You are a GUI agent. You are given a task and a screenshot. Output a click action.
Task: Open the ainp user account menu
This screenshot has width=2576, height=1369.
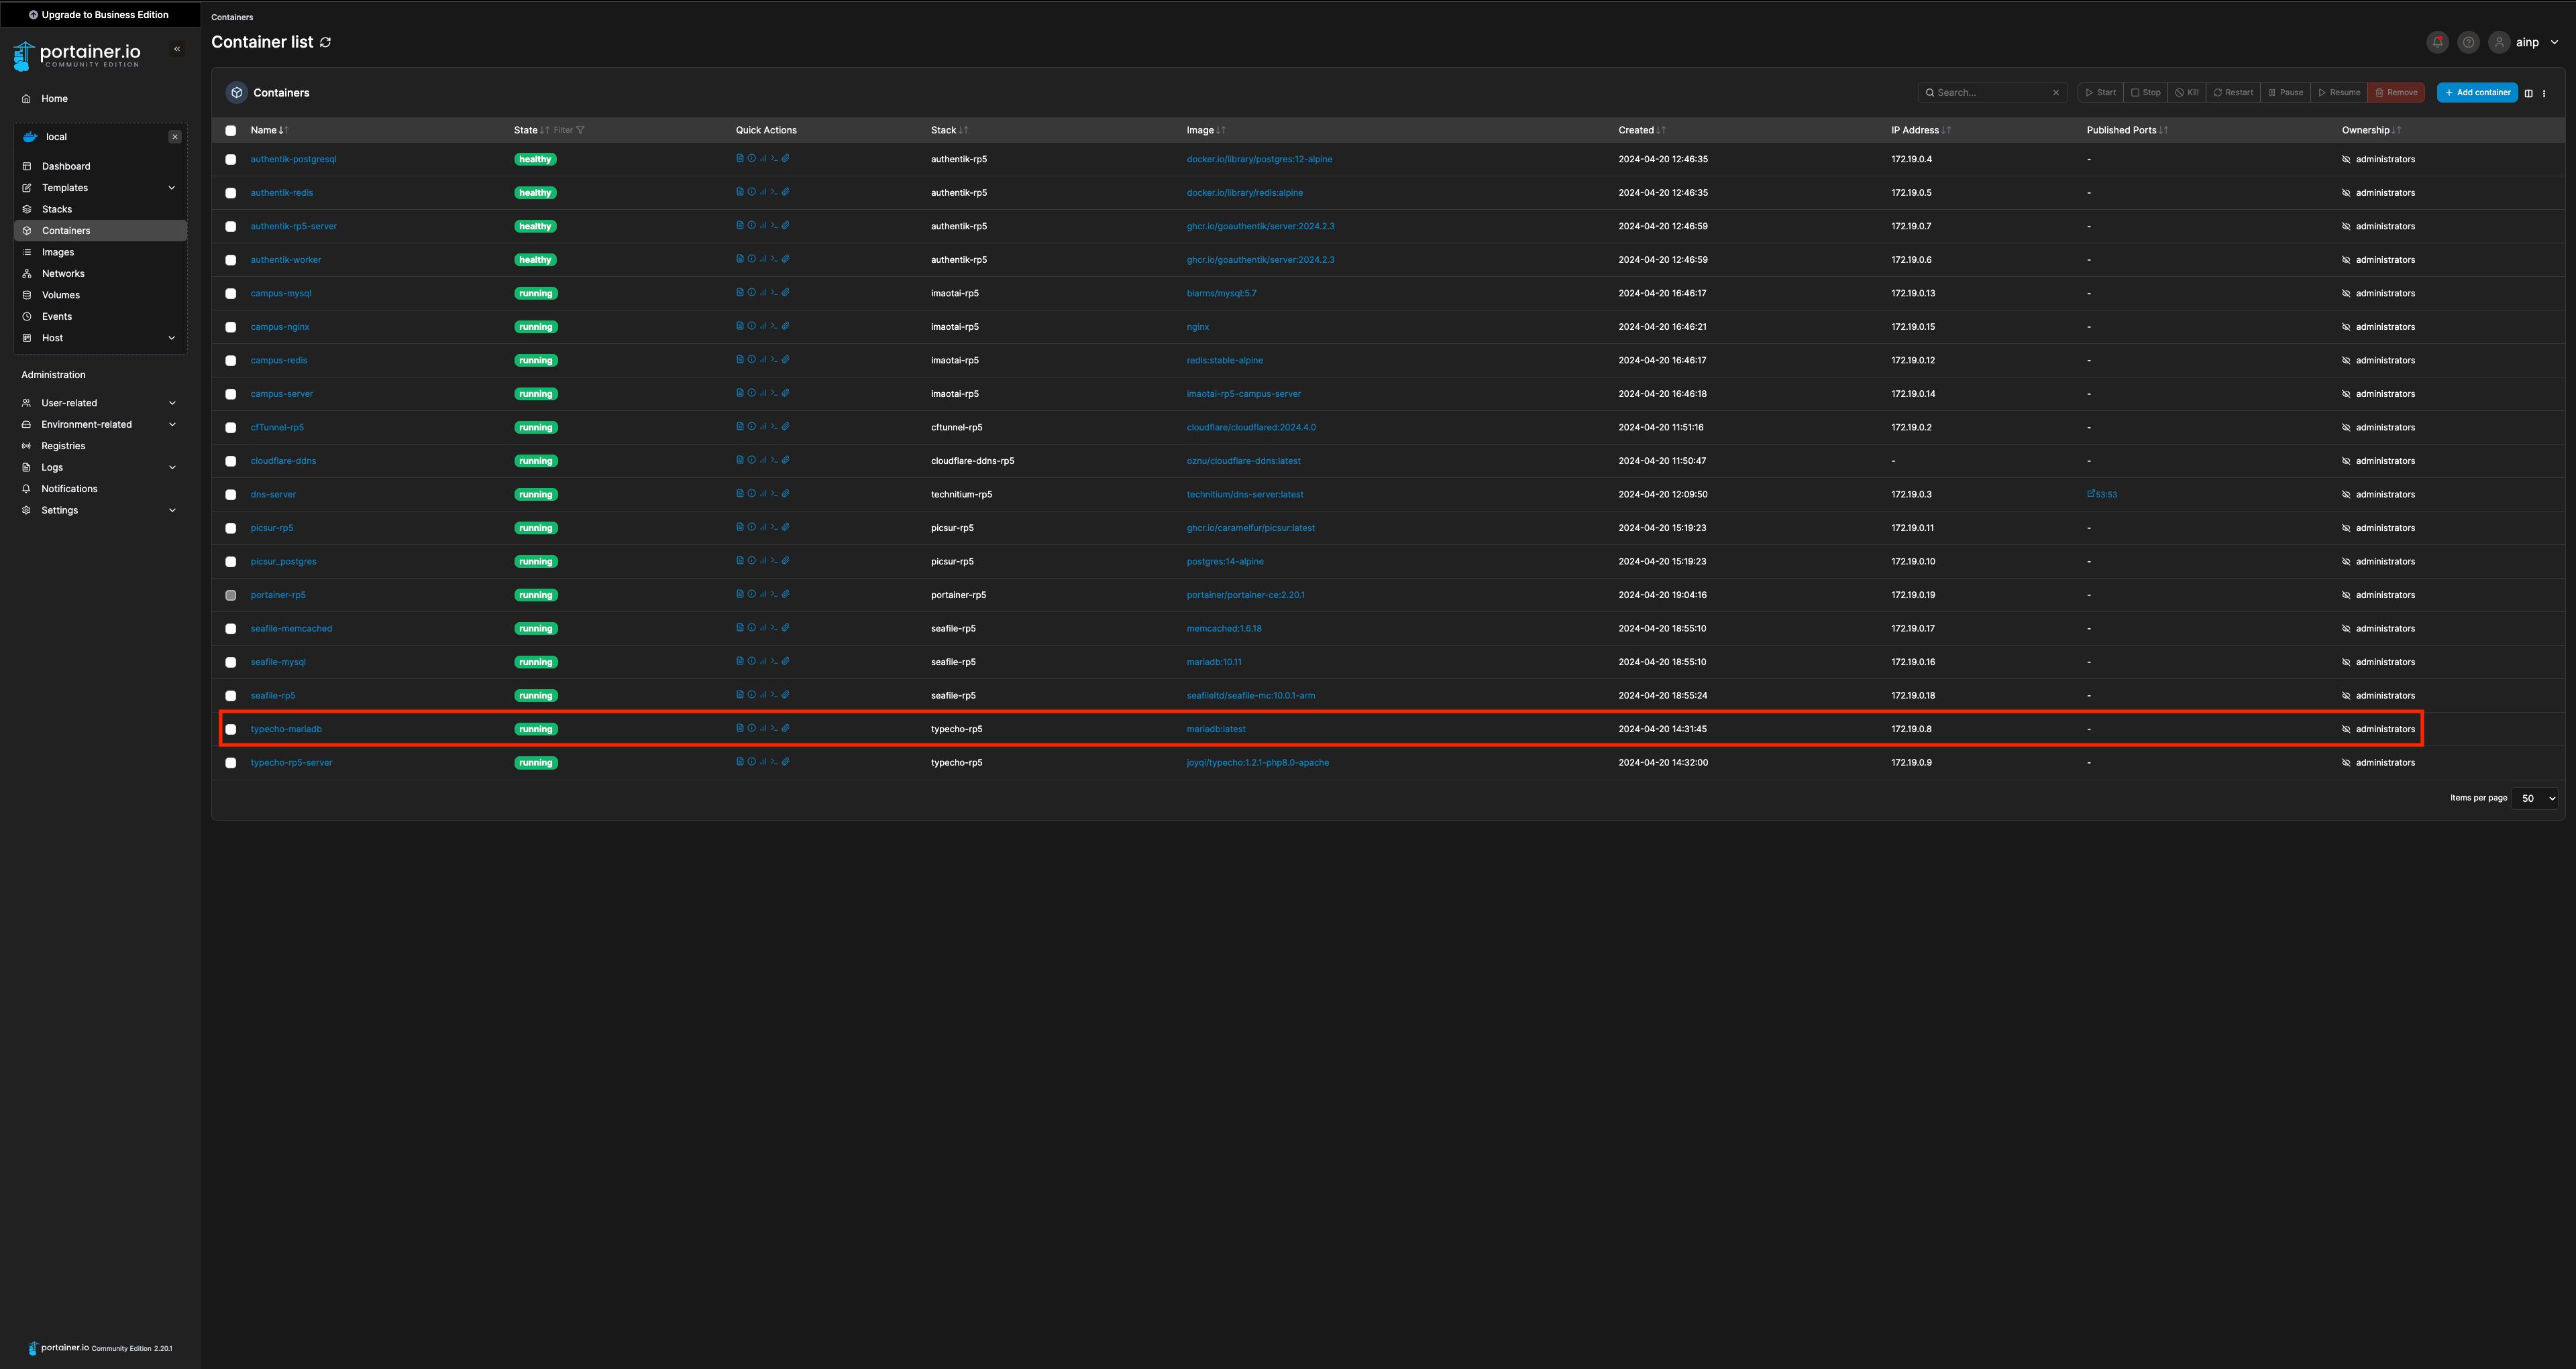click(x=2525, y=42)
